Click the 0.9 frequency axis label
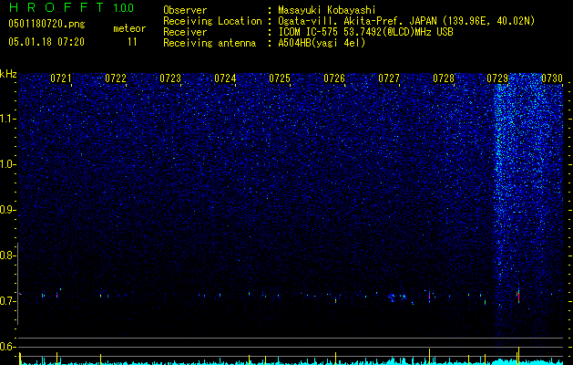The height and width of the screenshot is (365, 573). pos(8,210)
